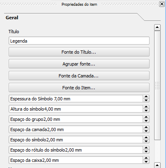166x168 pixels.
Task: Decrease Espessura do Símbolo value with down arrow
Action: coord(146,100)
